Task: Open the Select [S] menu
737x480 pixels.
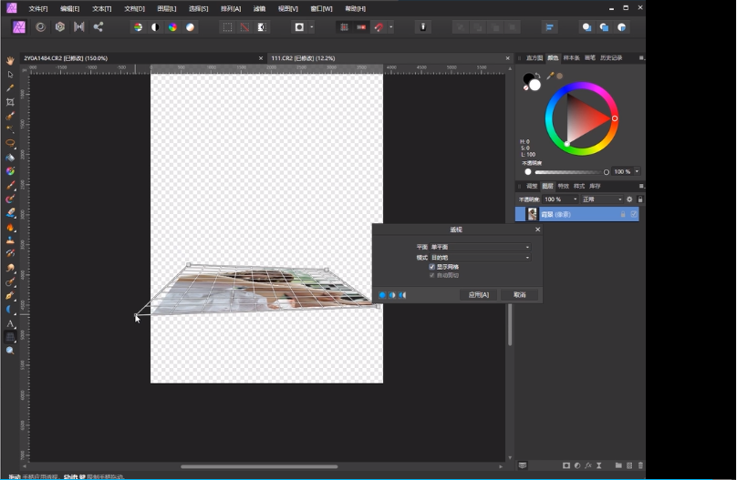Action: click(198, 8)
